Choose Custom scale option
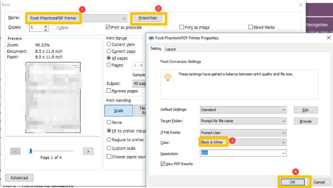Viewport: 333px width, 188px height. 109,148
